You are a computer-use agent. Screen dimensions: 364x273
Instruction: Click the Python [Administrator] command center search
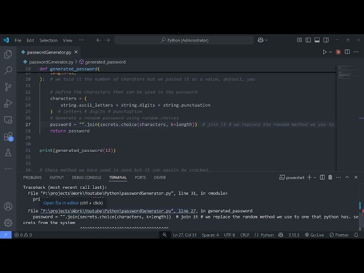tap(184, 40)
